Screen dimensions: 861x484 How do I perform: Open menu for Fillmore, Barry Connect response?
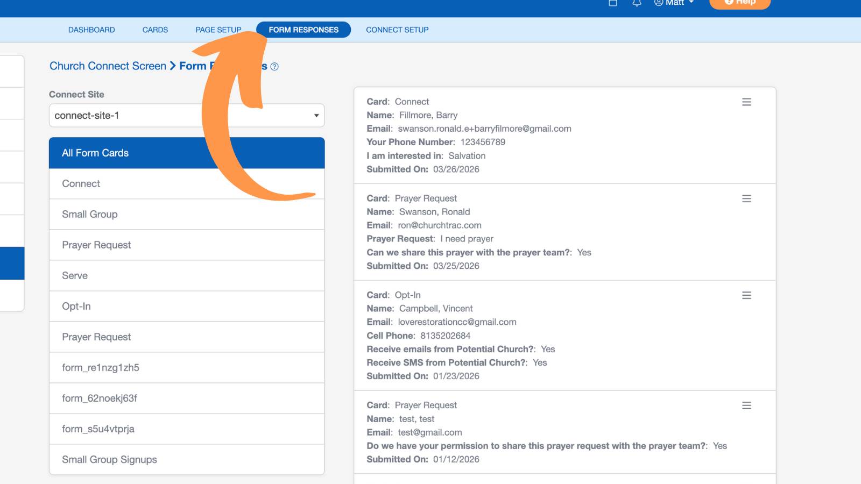click(746, 102)
